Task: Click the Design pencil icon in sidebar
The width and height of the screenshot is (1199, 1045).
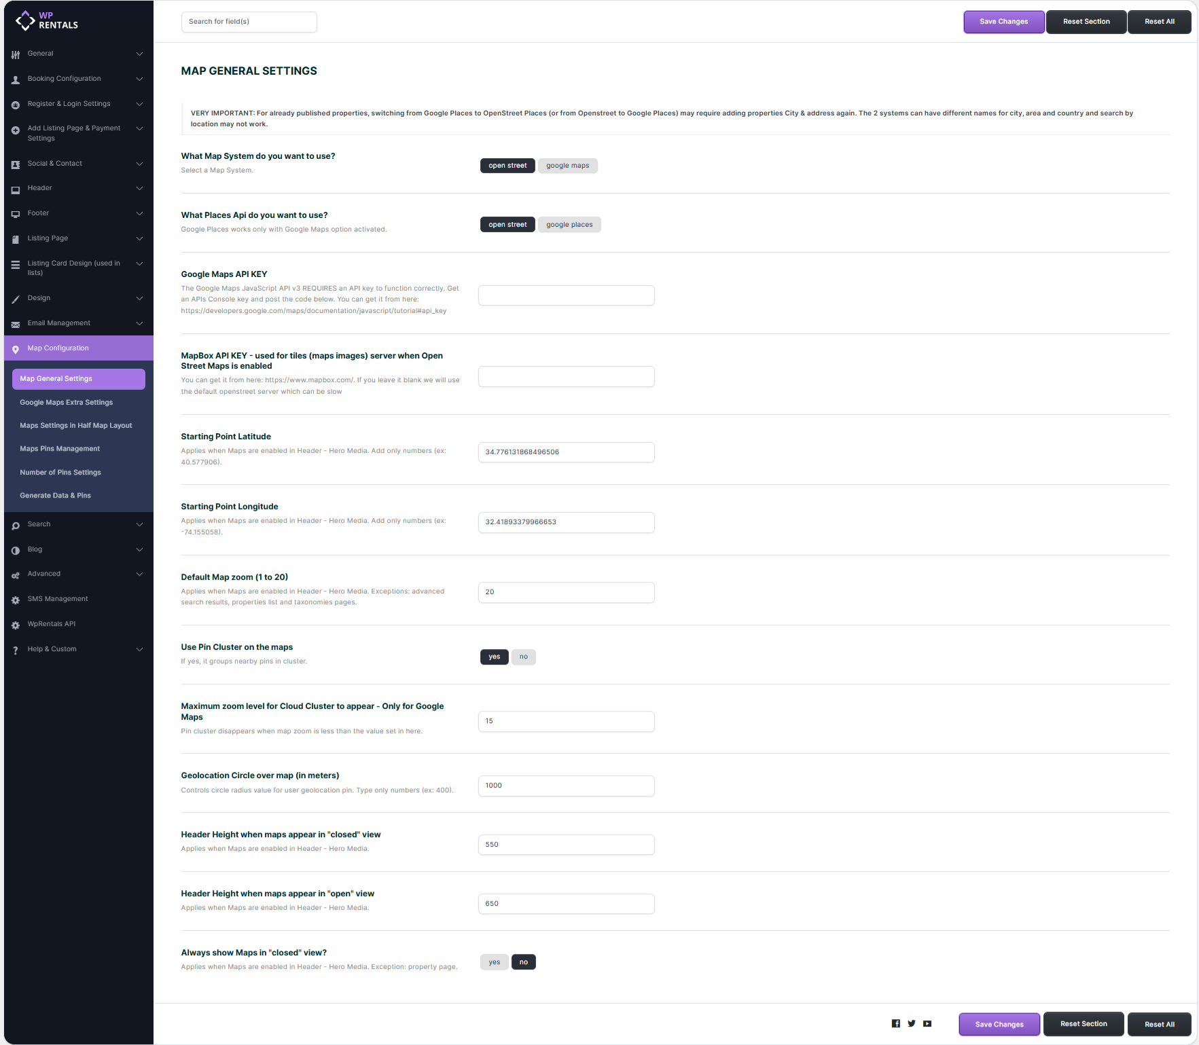Action: click(16, 299)
